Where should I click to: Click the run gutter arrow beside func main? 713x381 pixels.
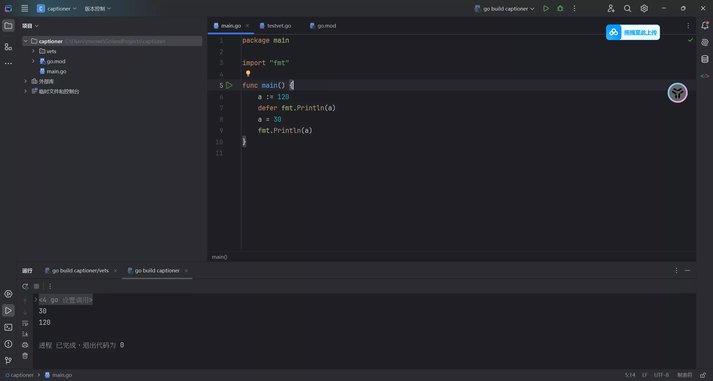click(229, 86)
